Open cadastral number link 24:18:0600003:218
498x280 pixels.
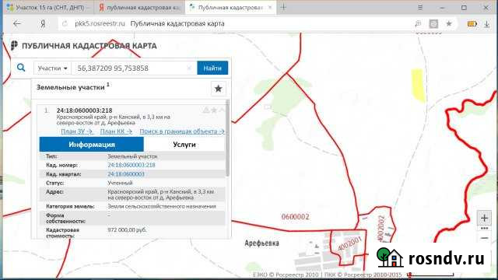[132, 165]
